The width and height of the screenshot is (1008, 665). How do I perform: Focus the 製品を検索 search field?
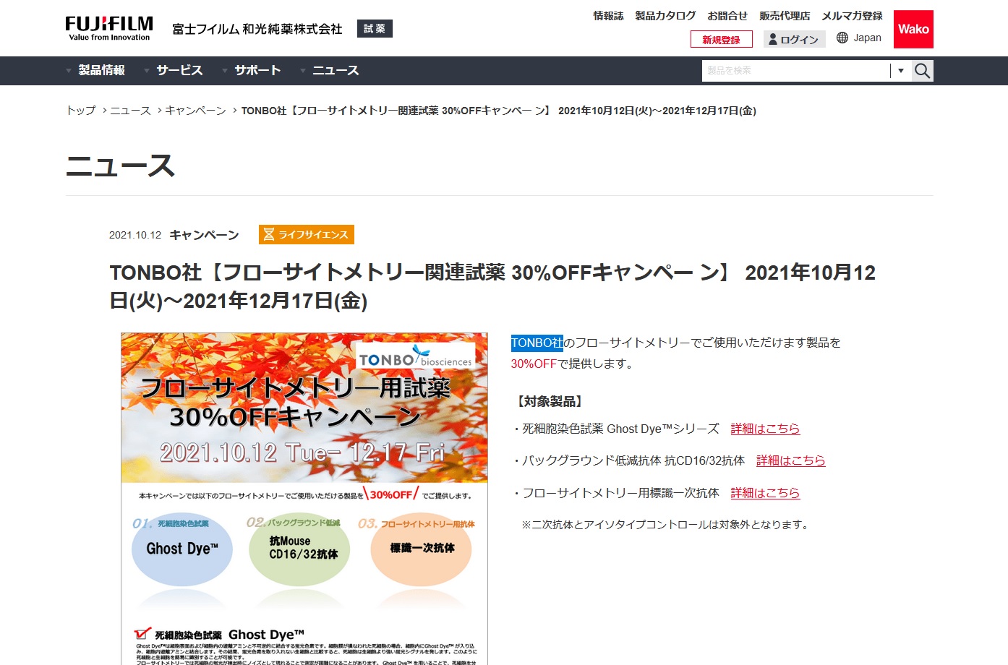[795, 71]
